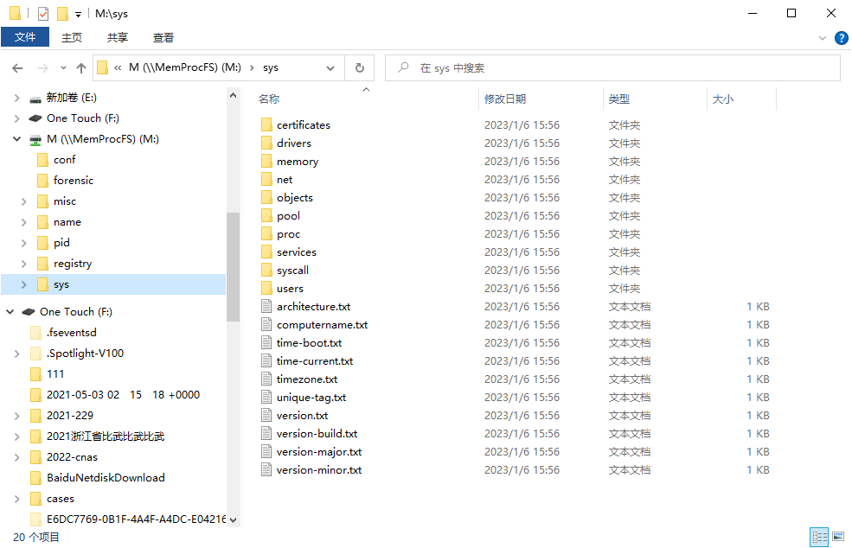Collapse the M (\\MemProcFS) drive node
This screenshot has width=852, height=548.
(16, 139)
